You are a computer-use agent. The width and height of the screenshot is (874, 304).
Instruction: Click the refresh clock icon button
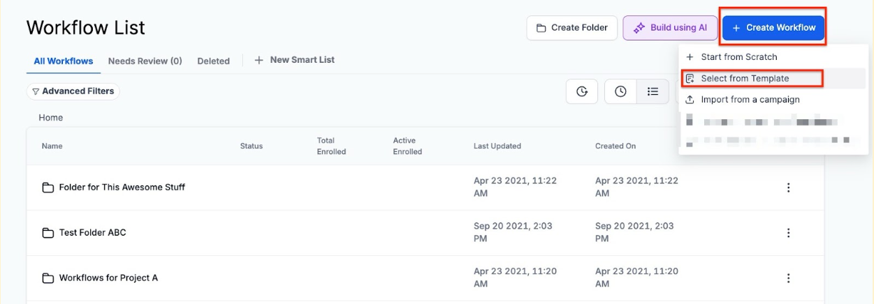(581, 91)
